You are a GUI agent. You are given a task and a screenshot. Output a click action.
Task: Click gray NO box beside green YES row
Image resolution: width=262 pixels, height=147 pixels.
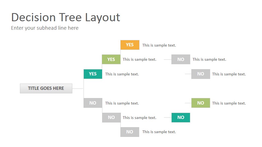pos(181,59)
